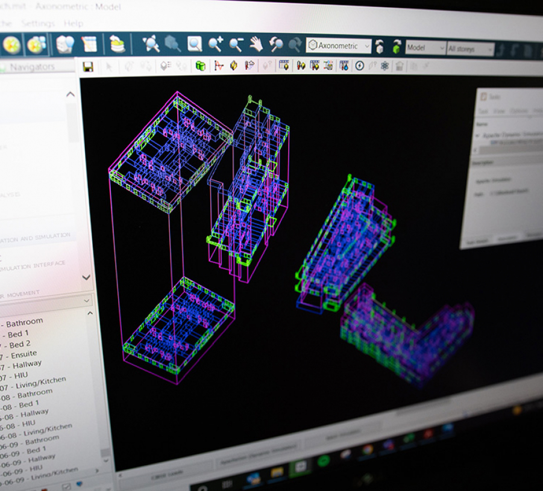Screen dimensions: 543x491
Task: Click the thermometer with flag icon
Action: 250,66
